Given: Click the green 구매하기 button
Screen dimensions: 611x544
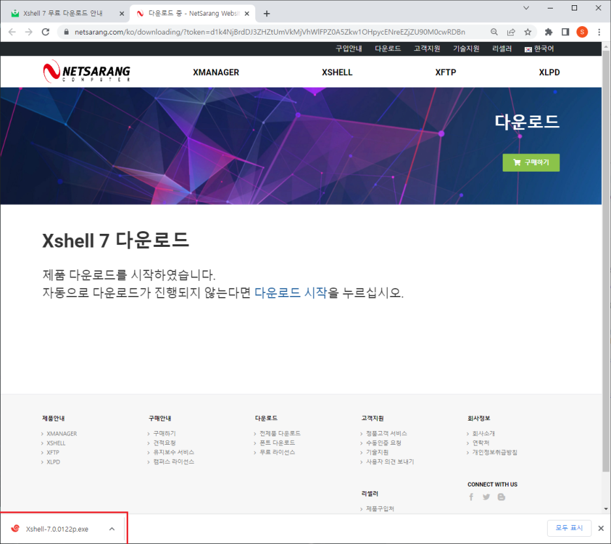Looking at the screenshot, I should 531,162.
